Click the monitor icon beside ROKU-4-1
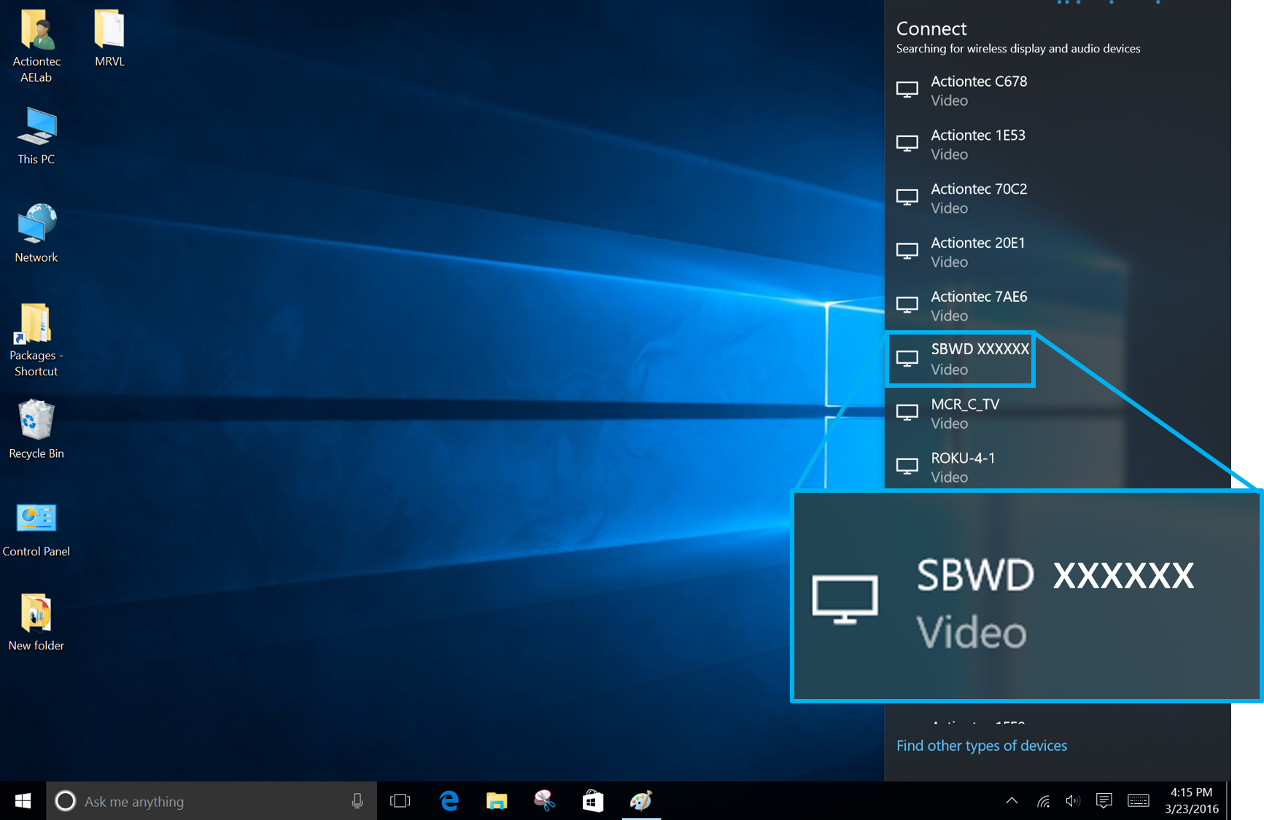This screenshot has height=820, width=1264. click(x=907, y=466)
